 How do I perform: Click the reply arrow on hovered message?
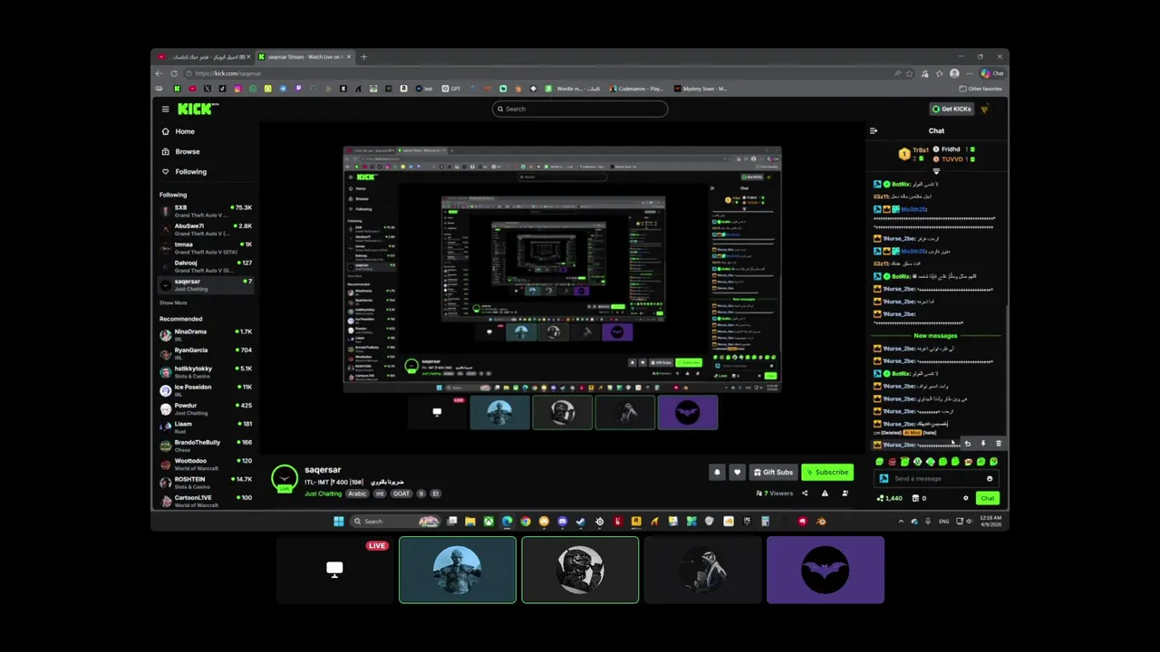click(967, 444)
